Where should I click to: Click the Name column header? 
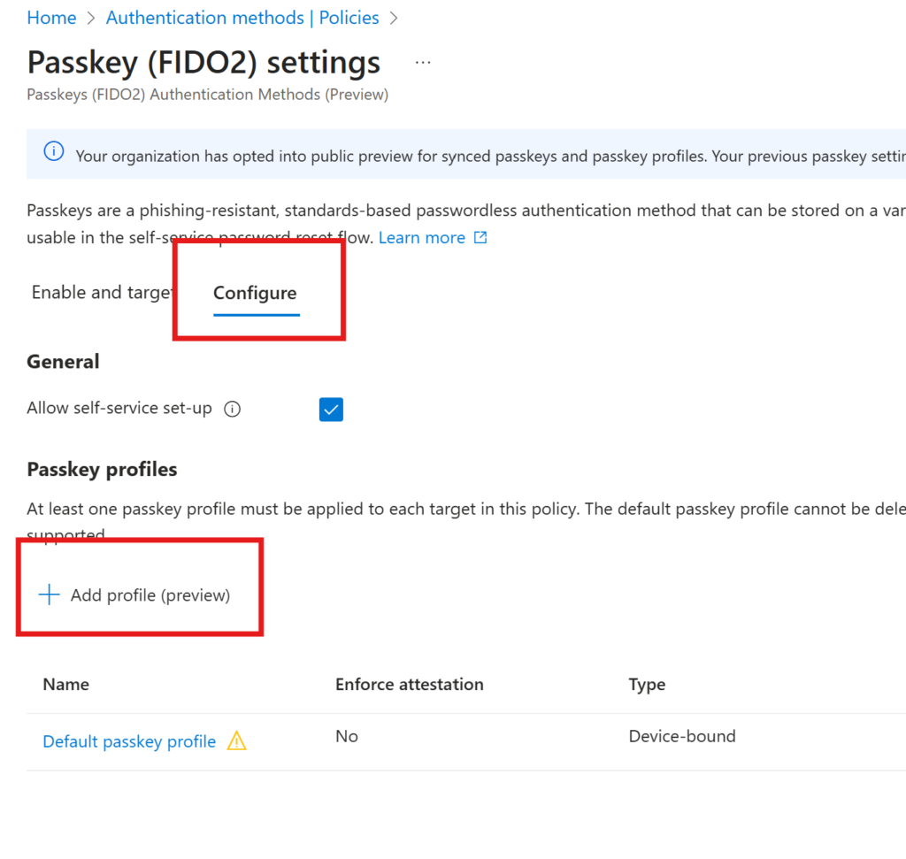[66, 684]
